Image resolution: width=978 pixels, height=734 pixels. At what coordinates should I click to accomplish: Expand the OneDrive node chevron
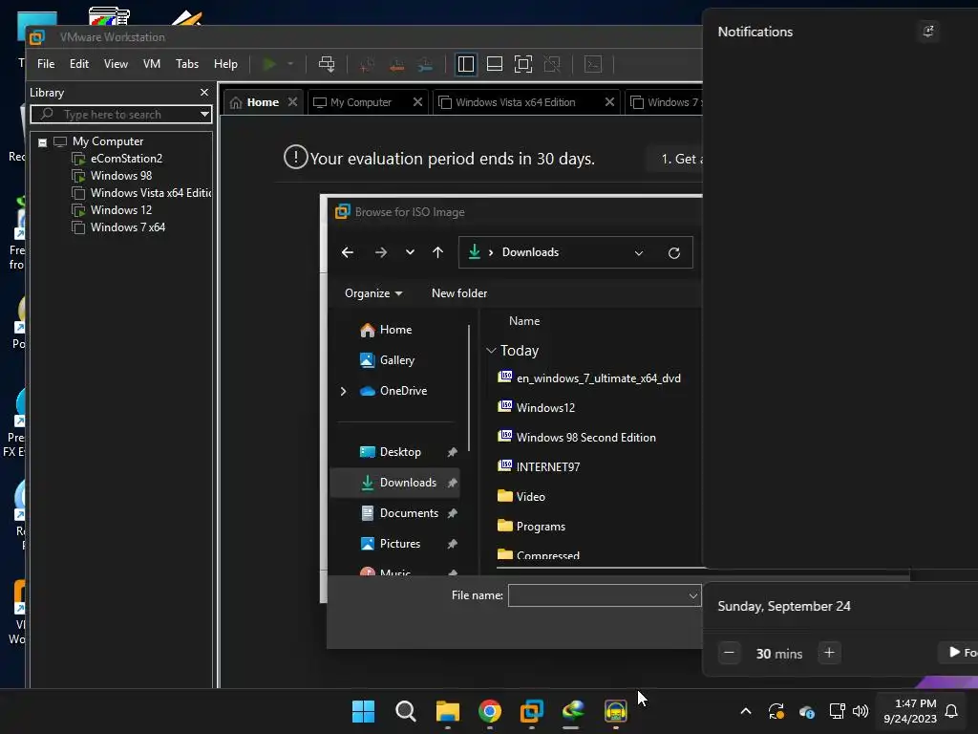(x=343, y=391)
